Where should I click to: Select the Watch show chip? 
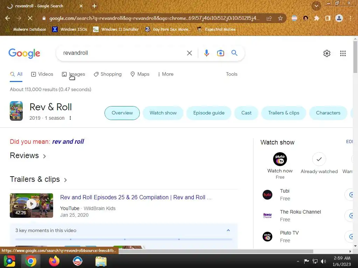163,113
